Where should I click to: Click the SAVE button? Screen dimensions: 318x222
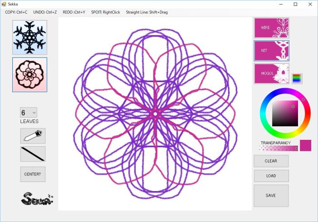click(x=271, y=196)
